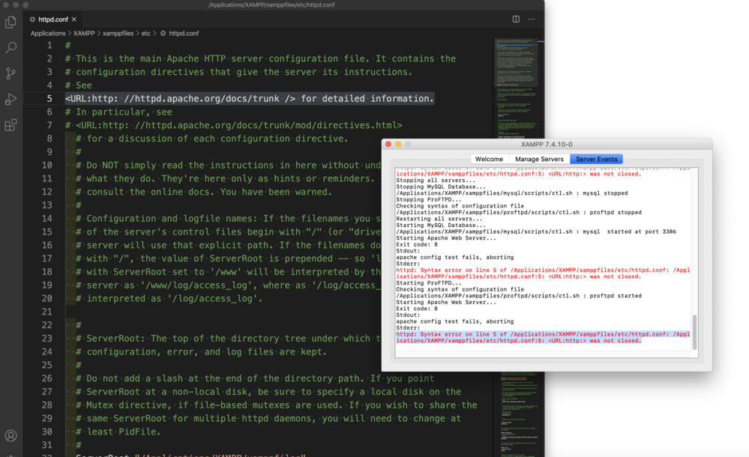Click the 'interpreted as /log/access_log' line 20

pos(169,298)
